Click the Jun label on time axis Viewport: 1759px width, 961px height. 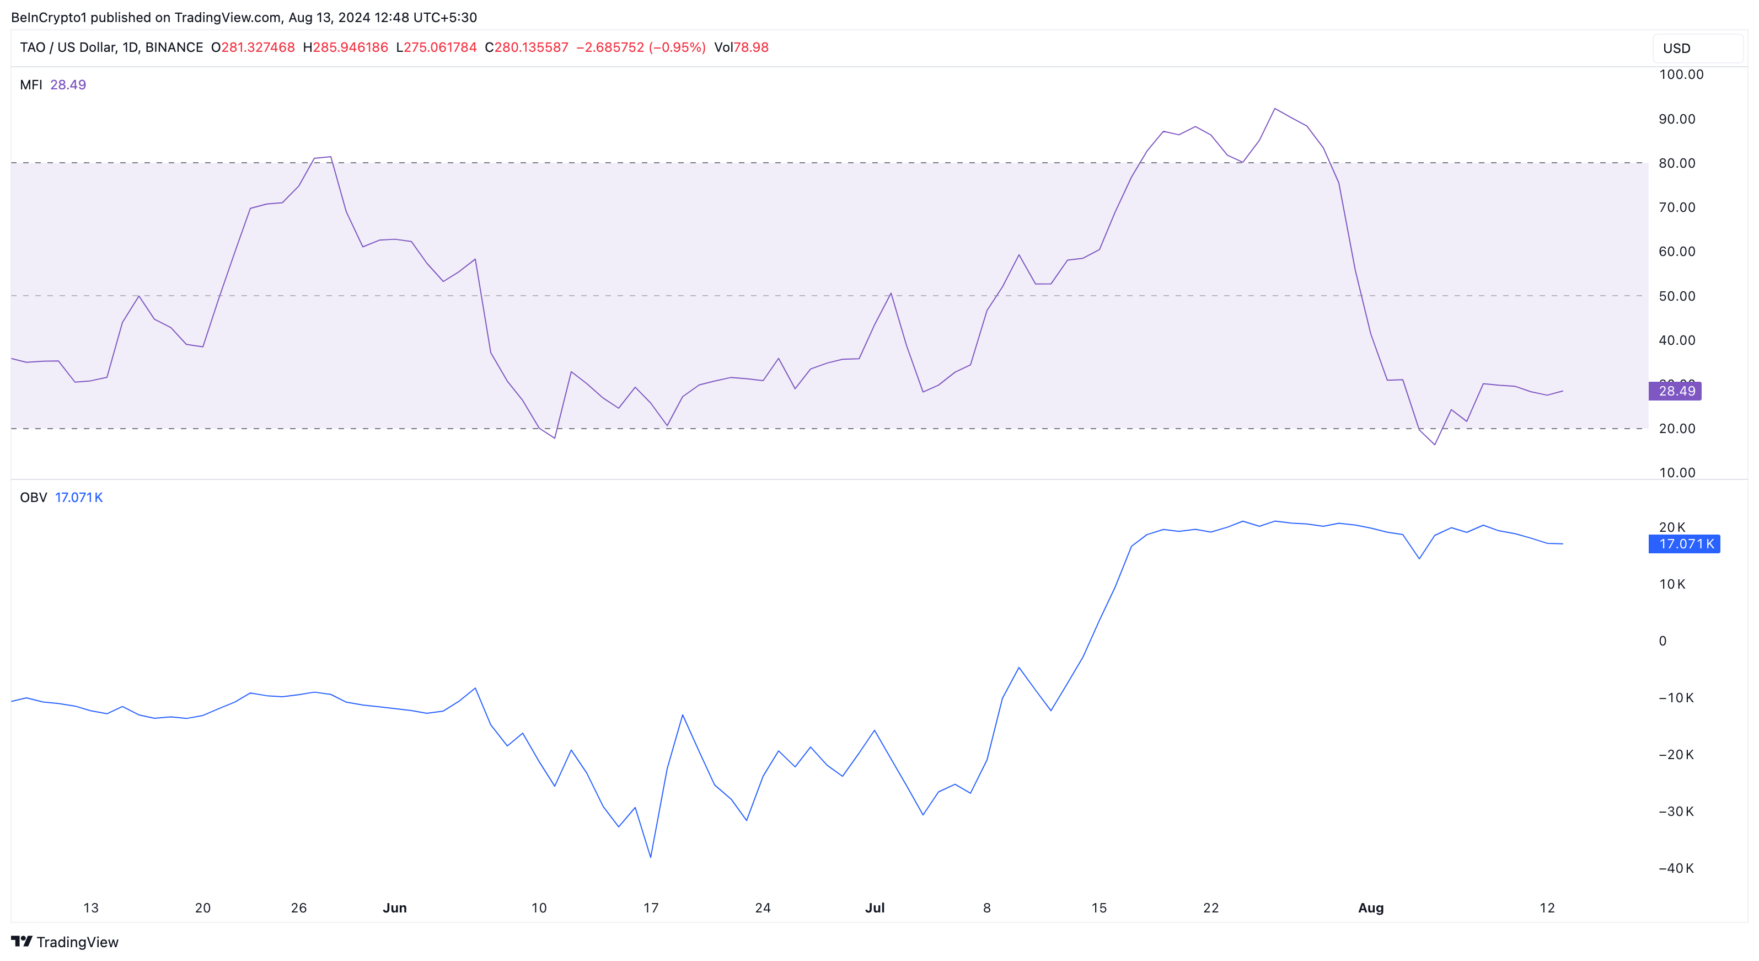[x=395, y=907]
